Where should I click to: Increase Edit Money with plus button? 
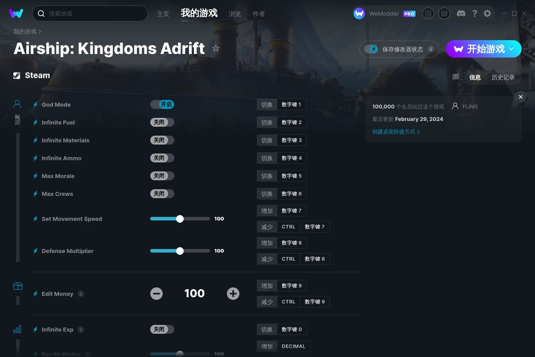tap(233, 294)
